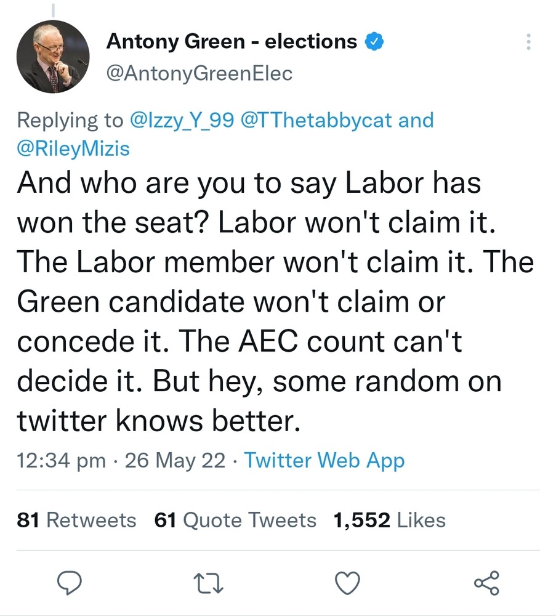Click the "Replying to" label
This screenshot has width=556, height=616.
click(70, 120)
